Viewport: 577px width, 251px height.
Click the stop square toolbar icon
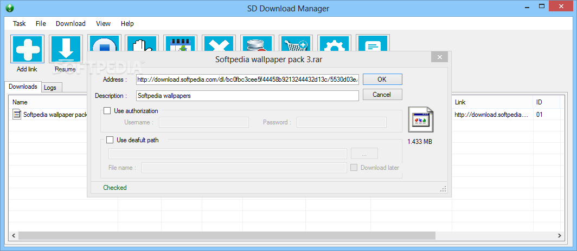pos(105,44)
